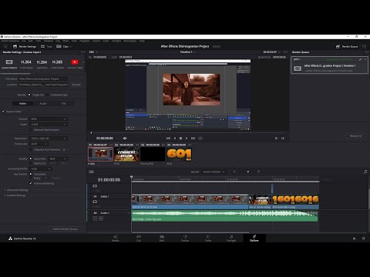370x277 pixels.
Task: Toggle the Export Video checkbox
Action: click(3, 112)
